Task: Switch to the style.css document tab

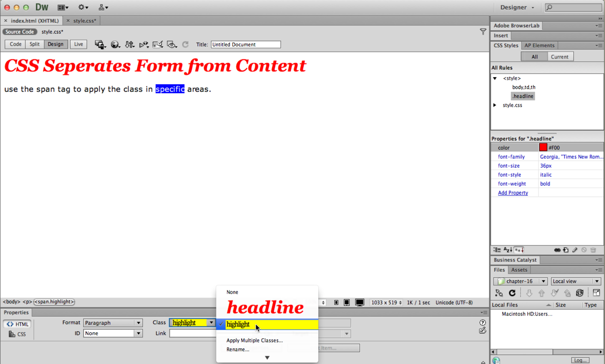Action: [84, 21]
